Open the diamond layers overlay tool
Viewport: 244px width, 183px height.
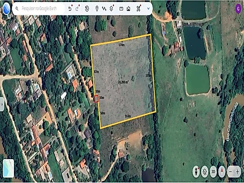112,8
